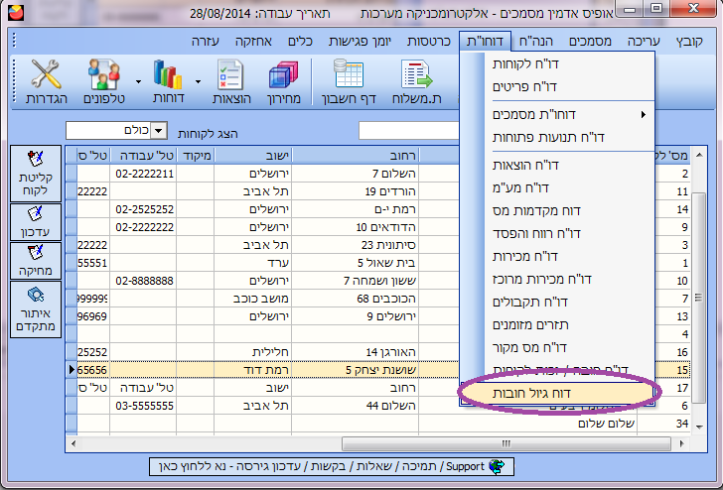Select the row with ששון ושמחה 7
Viewport: 723px width, 490px height.
click(378, 281)
